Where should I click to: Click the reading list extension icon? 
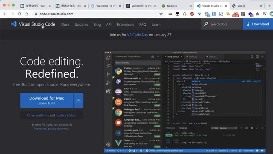point(265,14)
